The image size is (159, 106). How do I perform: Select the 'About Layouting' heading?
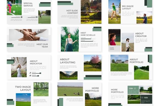tap(68, 61)
